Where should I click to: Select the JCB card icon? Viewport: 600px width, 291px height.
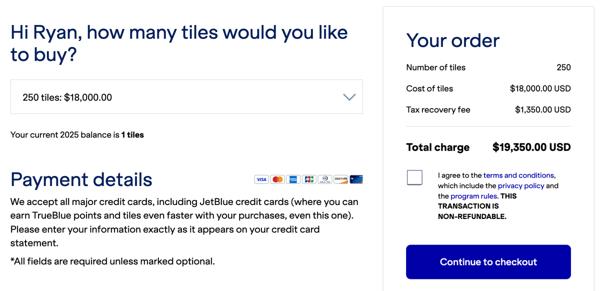[309, 179]
